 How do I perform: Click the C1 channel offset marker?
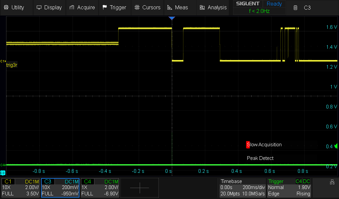pyautogui.click(x=3, y=61)
